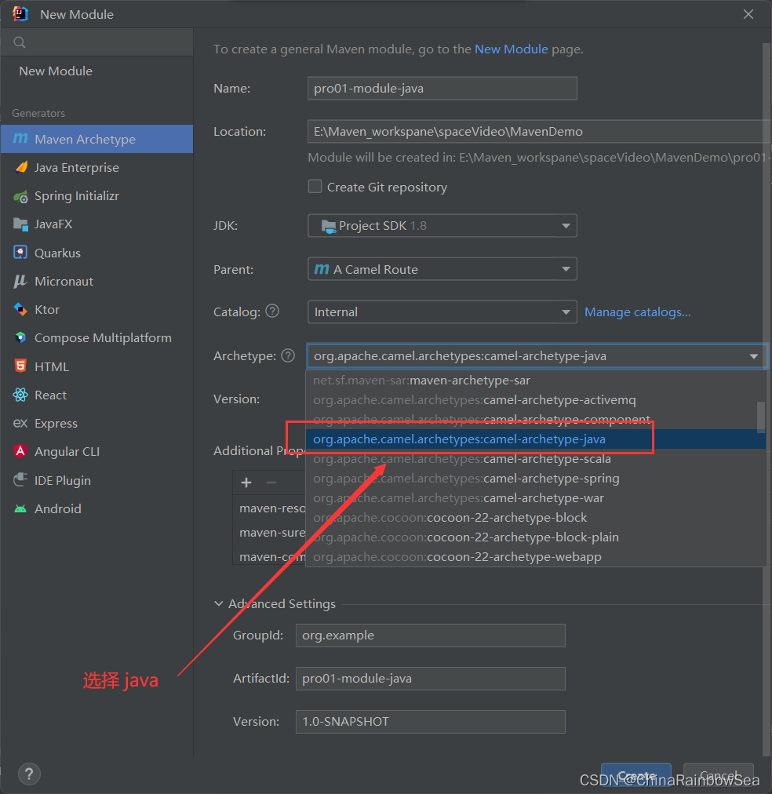Viewport: 772px width, 794px height.
Task: Select the Ktor generator icon
Action: [x=20, y=309]
